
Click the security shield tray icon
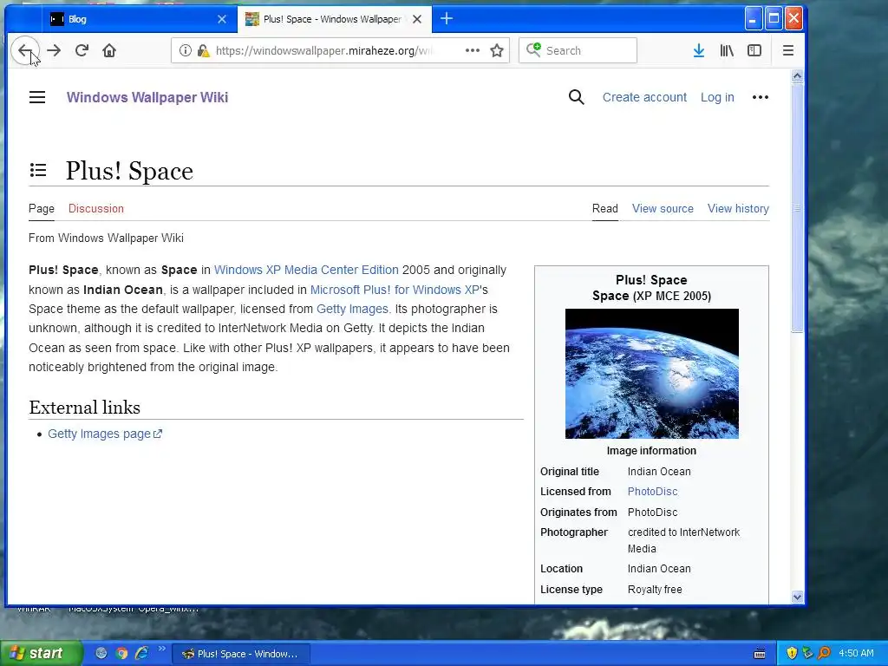tap(792, 654)
